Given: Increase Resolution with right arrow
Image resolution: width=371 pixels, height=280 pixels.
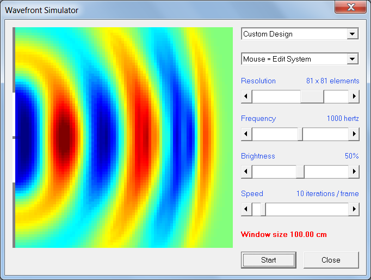Looking at the screenshot, I should tap(354, 96).
